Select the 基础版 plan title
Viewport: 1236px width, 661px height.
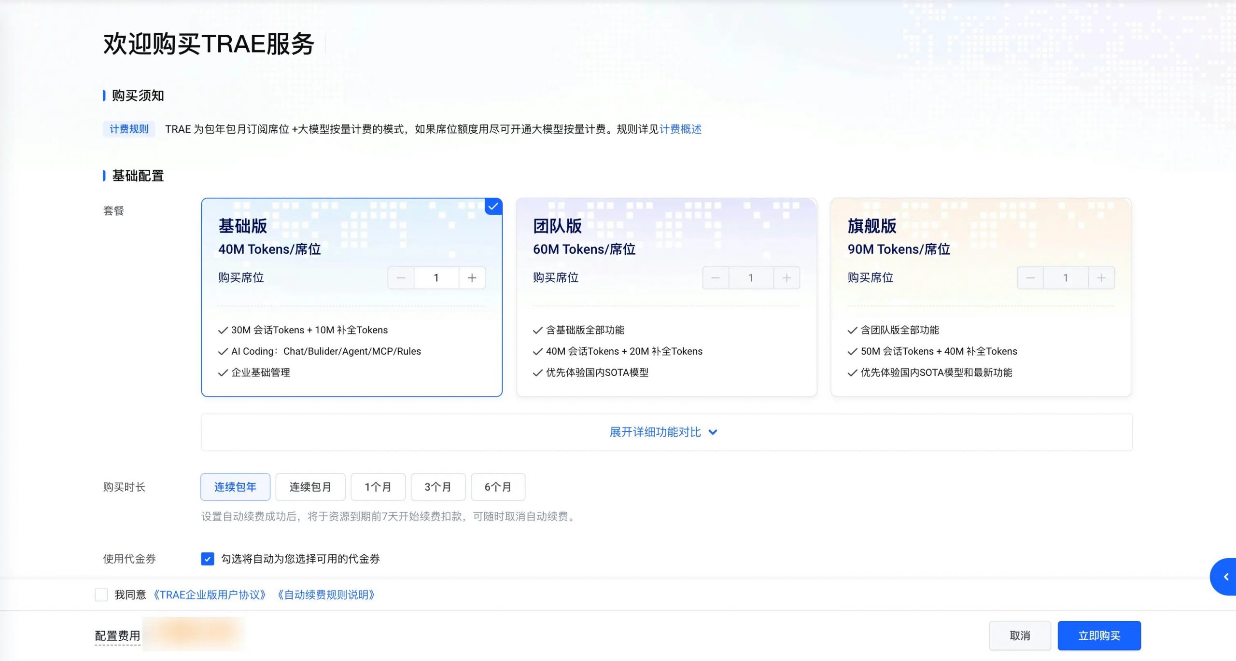(243, 226)
